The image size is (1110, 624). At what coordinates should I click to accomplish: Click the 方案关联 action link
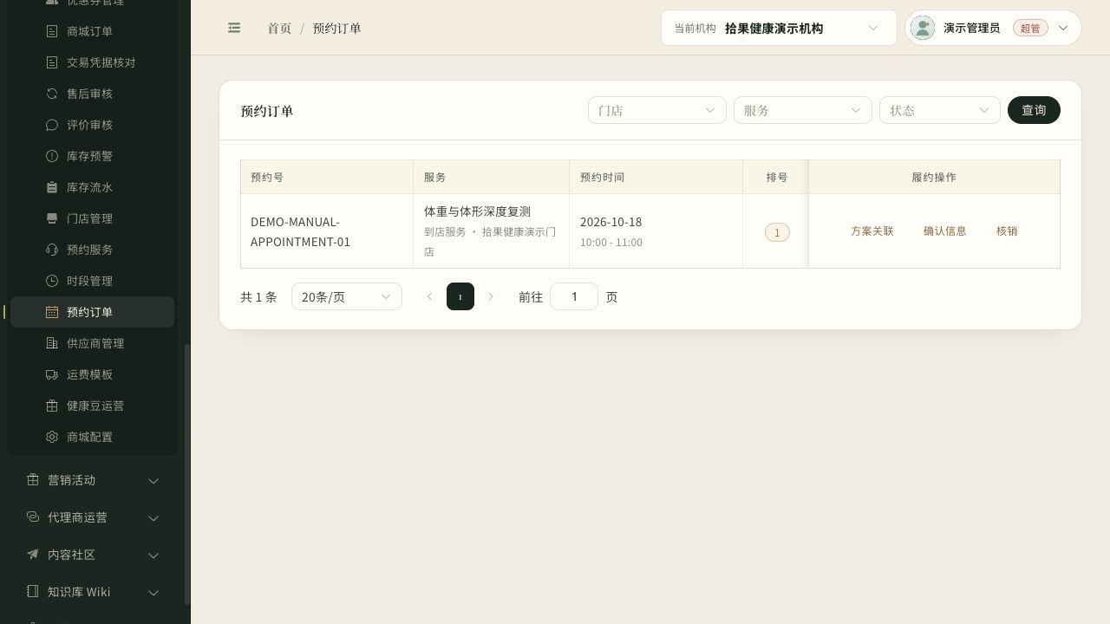872,231
